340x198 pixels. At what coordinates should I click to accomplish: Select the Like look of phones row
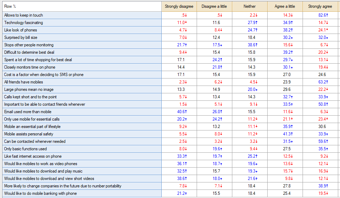[x=82, y=30]
